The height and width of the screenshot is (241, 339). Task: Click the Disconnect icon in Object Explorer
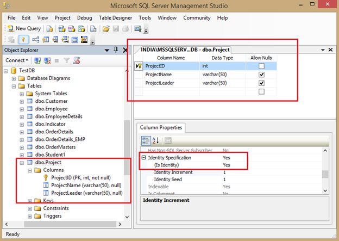47,60
